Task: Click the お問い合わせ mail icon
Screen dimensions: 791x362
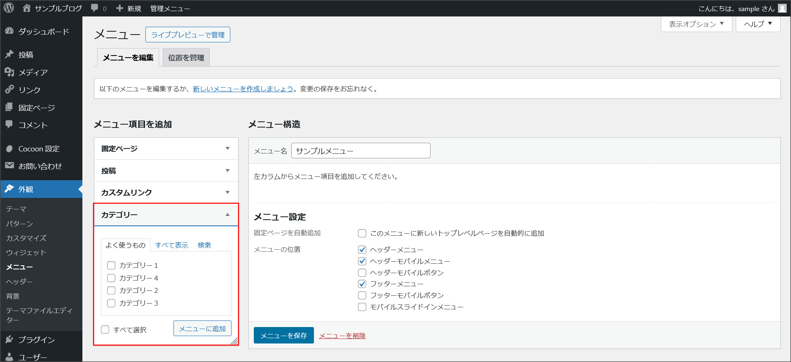Action: point(9,166)
